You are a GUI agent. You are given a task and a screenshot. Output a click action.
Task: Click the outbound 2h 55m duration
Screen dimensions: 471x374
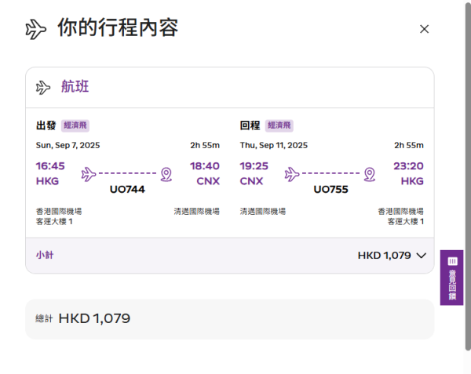[x=205, y=145]
